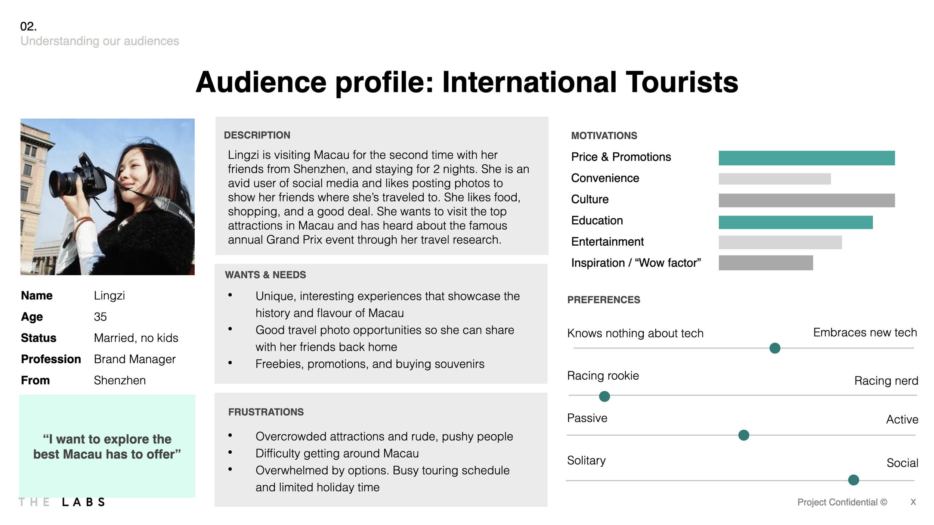Click the mint green quote box
This screenshot has width=934, height=525.
coord(107,446)
